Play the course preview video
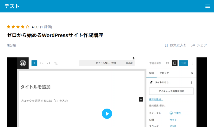 coord(107,114)
